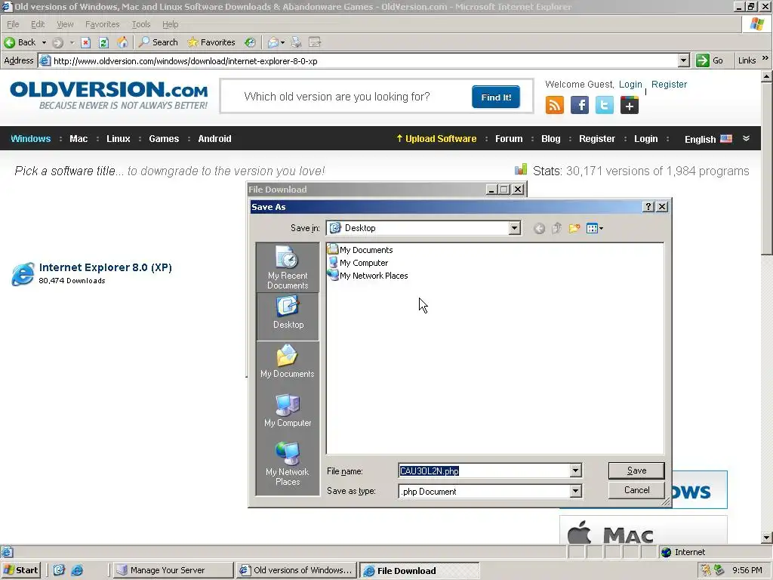Click the Print toolbar icon
This screenshot has width=773, height=580.
[296, 42]
